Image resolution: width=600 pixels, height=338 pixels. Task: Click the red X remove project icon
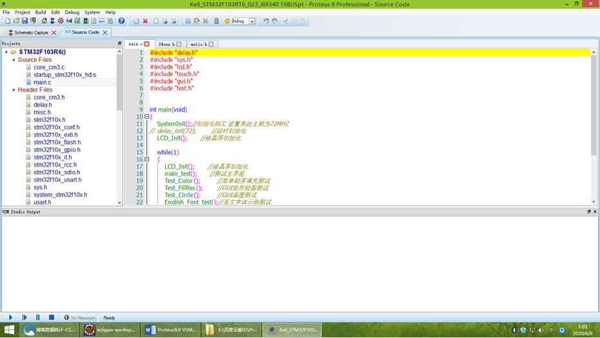click(x=146, y=21)
